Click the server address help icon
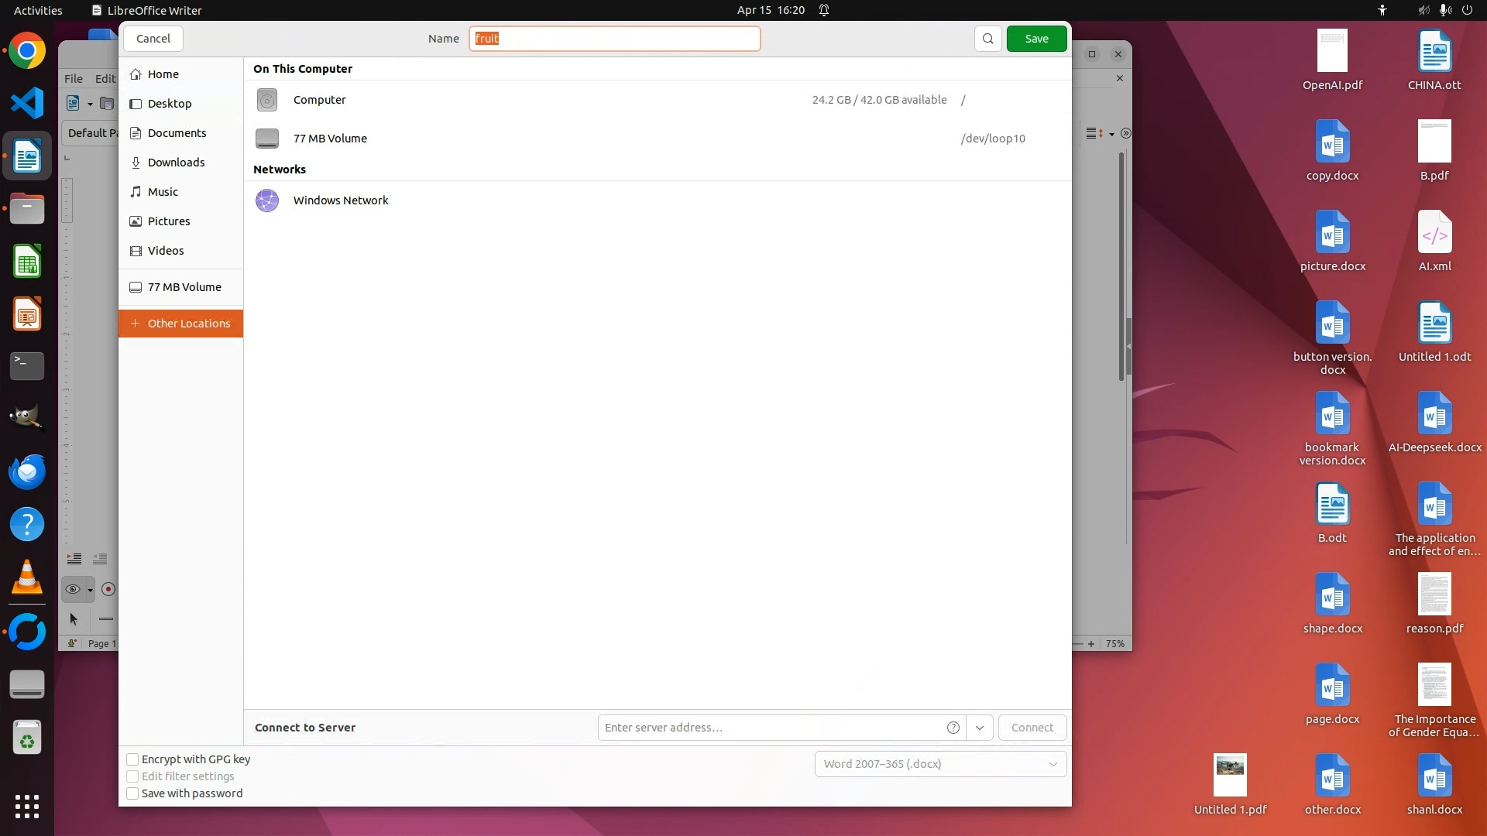Image resolution: width=1487 pixels, height=836 pixels. [x=953, y=728]
